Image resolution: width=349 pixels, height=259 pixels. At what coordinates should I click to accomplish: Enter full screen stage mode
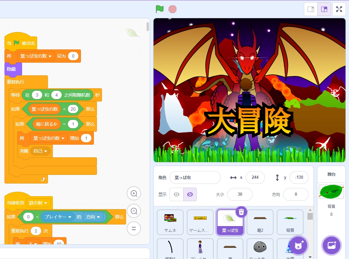click(x=339, y=9)
